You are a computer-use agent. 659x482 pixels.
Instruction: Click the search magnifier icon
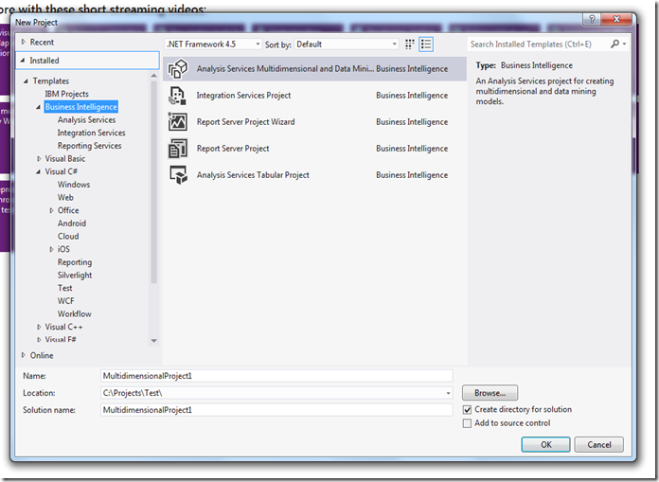click(x=614, y=44)
